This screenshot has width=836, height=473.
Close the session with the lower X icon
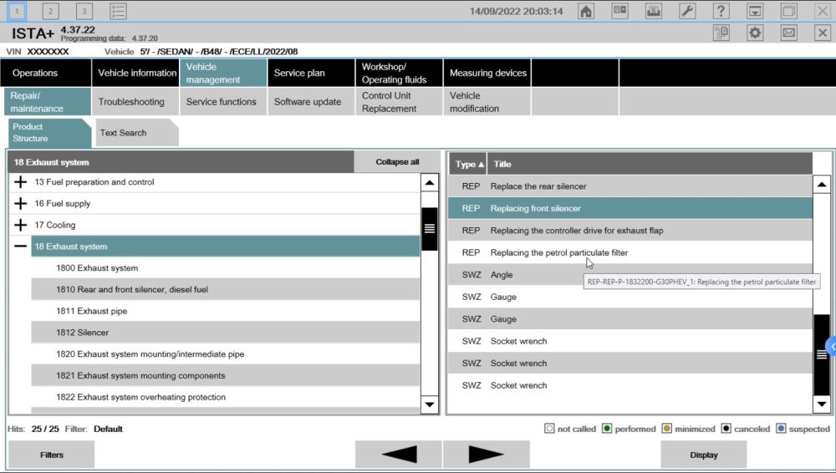pos(822,33)
